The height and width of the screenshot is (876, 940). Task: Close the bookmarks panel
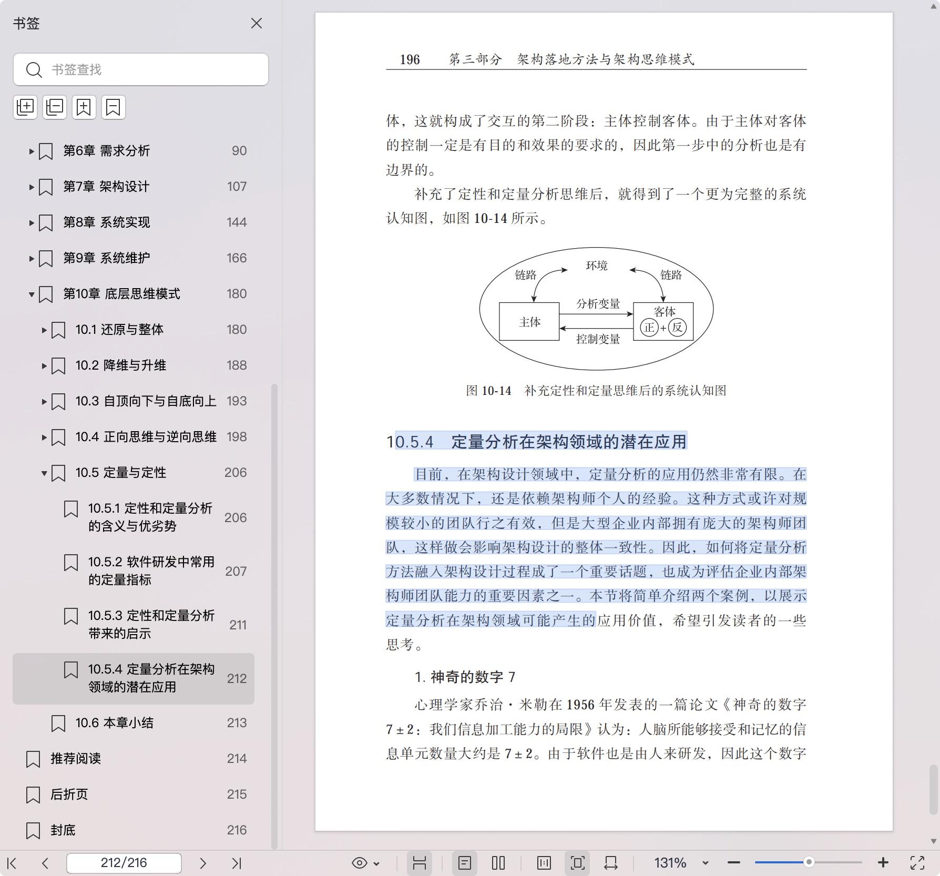pyautogui.click(x=256, y=24)
